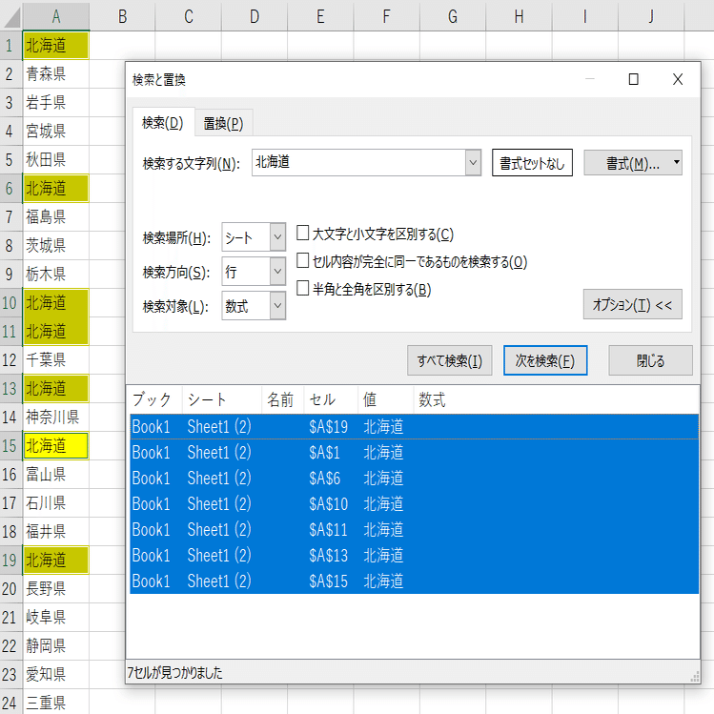The height and width of the screenshot is (714, 714).
Task: Click the すべて検索(I) button
Action: coord(449,360)
